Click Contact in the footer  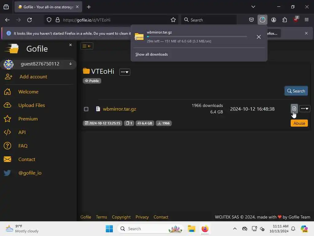pyautogui.click(x=161, y=217)
